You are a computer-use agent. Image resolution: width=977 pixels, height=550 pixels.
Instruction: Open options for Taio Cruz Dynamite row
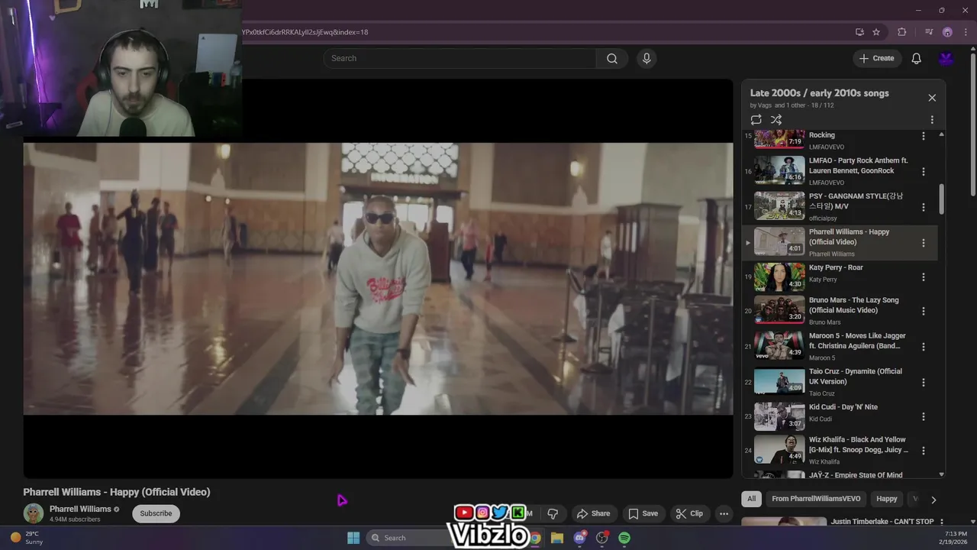click(x=924, y=382)
